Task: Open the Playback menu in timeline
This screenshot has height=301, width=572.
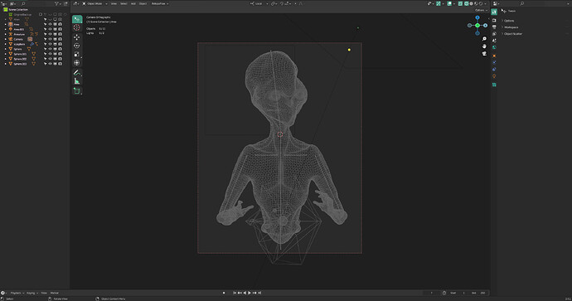Action: (x=17, y=293)
